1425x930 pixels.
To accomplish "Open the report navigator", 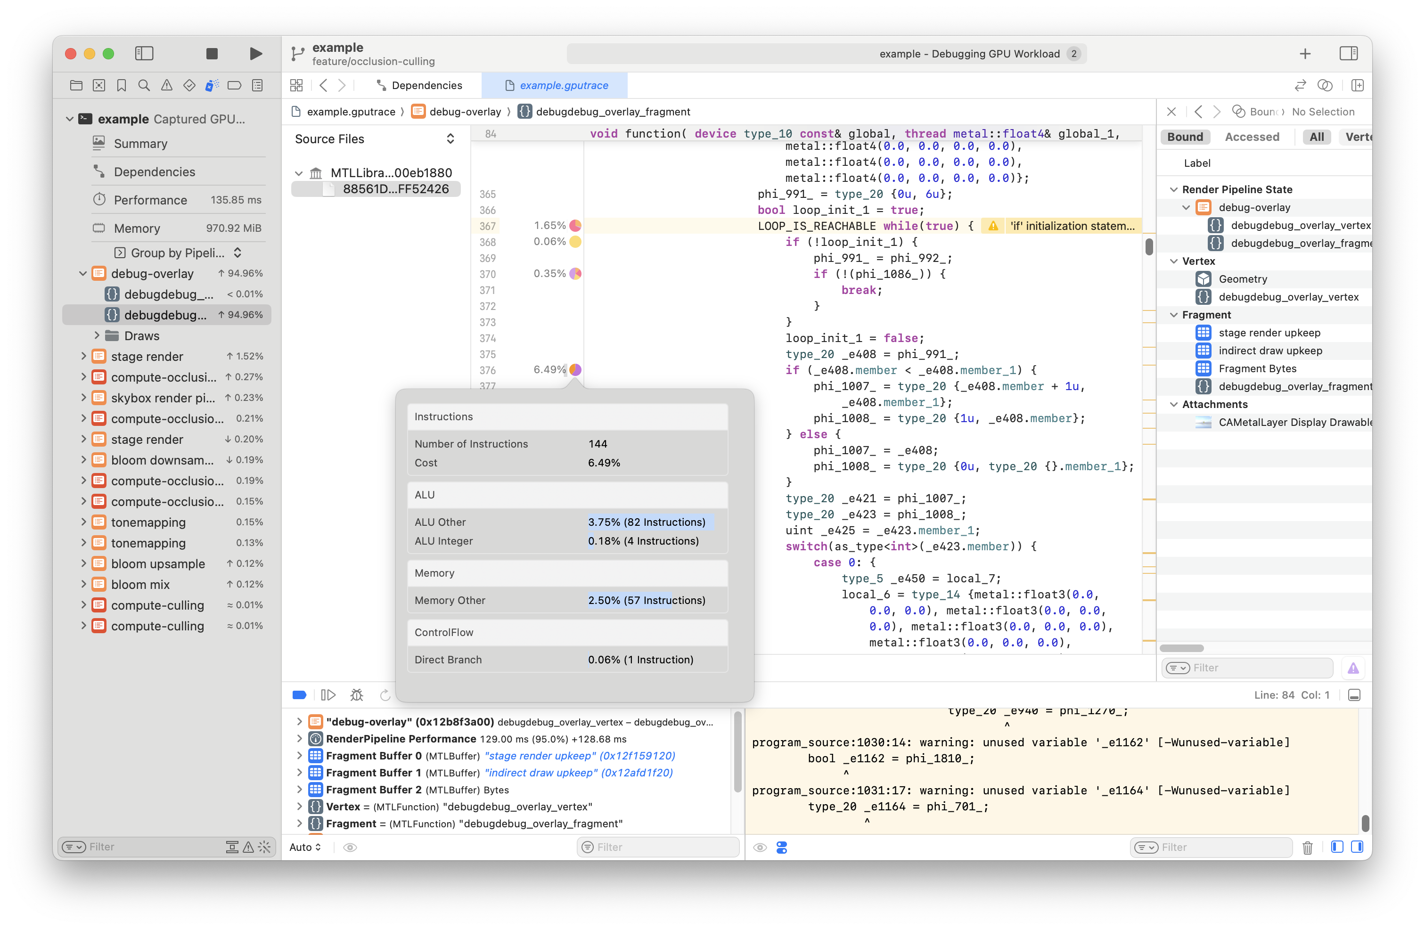I will click(x=257, y=85).
